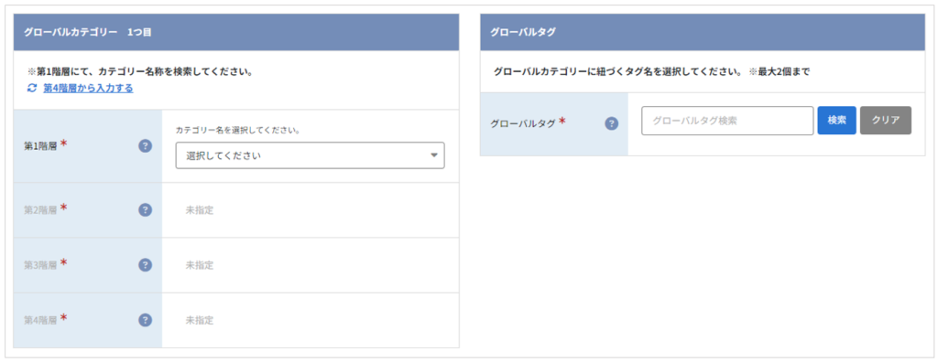Image resolution: width=938 pixels, height=362 pixels.
Task: Click the 未指定 value in 第4階層 row
Action: pyautogui.click(x=199, y=320)
